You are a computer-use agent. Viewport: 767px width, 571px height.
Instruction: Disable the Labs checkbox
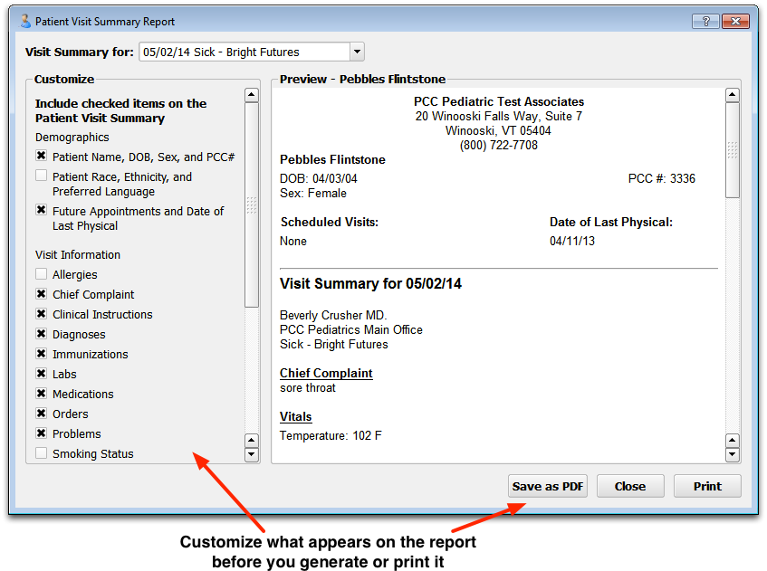click(42, 374)
